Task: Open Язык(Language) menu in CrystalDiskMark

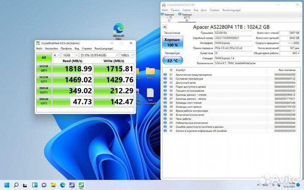Action: point(103,49)
